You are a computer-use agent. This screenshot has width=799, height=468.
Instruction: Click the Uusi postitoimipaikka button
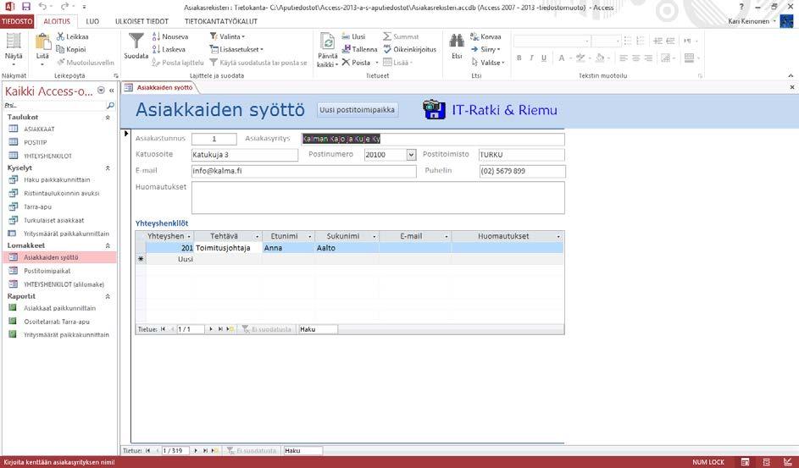coord(358,110)
